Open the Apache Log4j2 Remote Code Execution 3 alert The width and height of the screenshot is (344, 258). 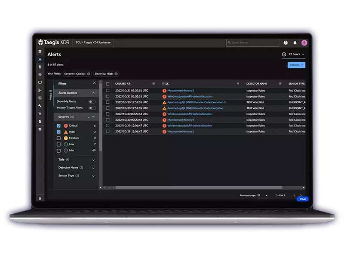[x=196, y=102]
